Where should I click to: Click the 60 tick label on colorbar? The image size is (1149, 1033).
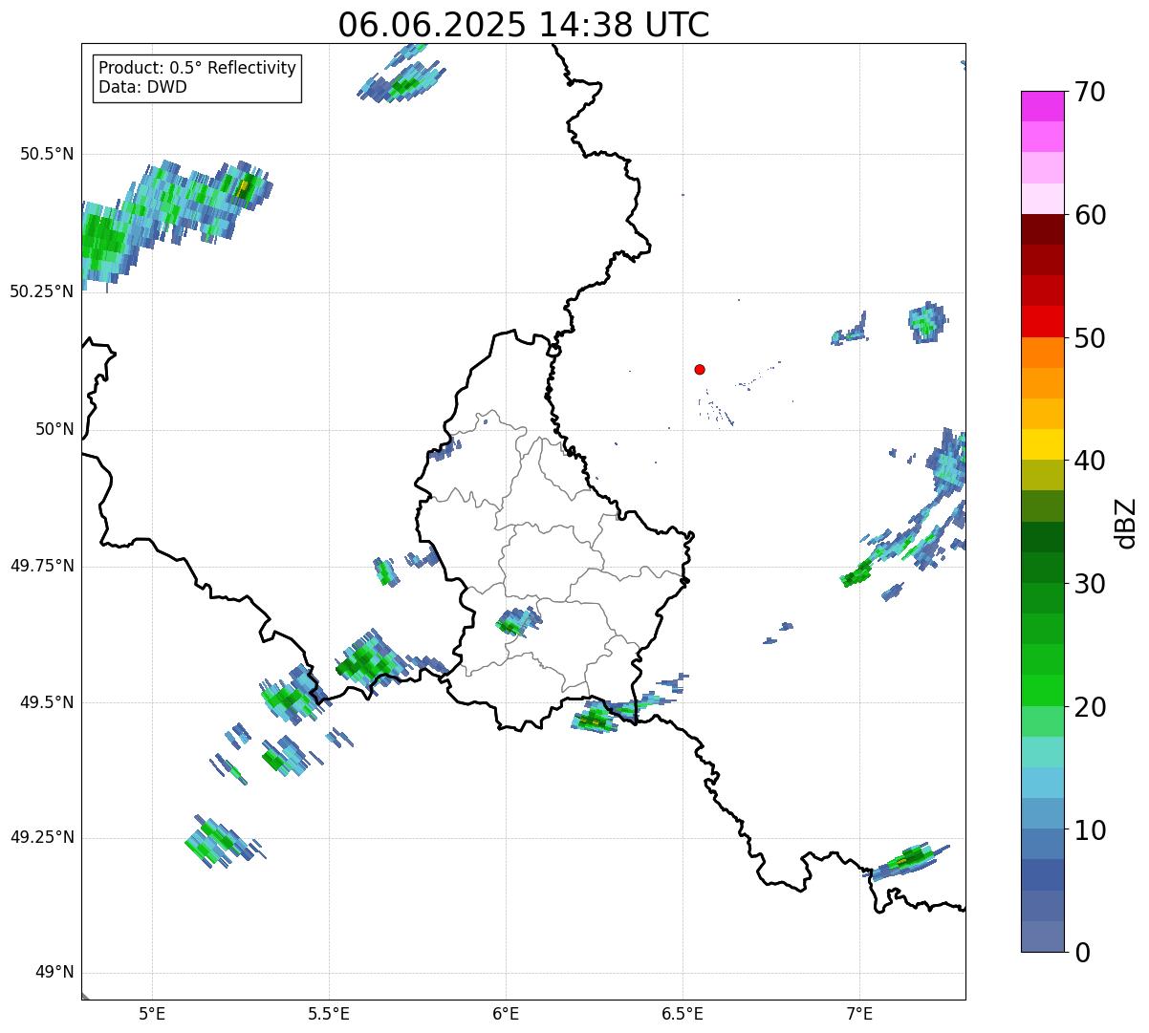(1090, 215)
